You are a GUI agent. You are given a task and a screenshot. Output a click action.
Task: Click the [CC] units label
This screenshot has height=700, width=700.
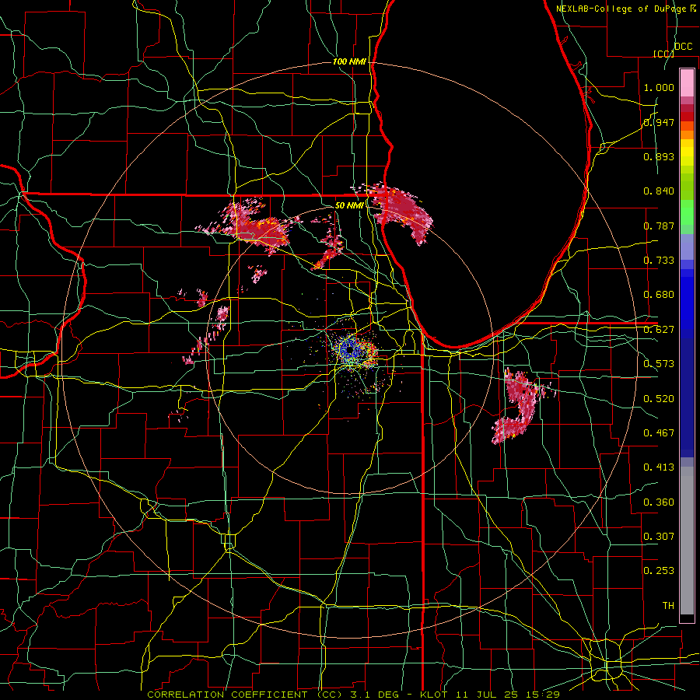663,54
